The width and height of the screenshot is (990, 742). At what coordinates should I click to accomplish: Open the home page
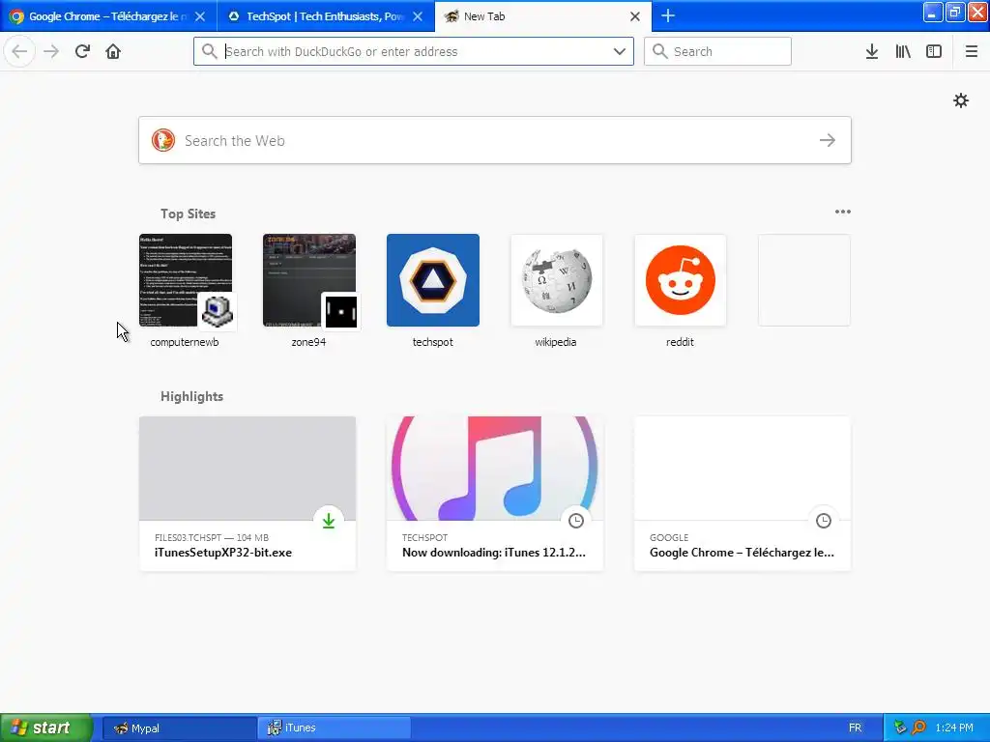point(113,51)
